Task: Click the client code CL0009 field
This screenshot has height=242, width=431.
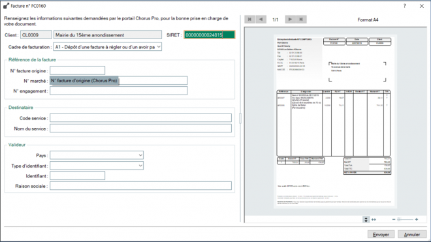Action: tap(36, 35)
